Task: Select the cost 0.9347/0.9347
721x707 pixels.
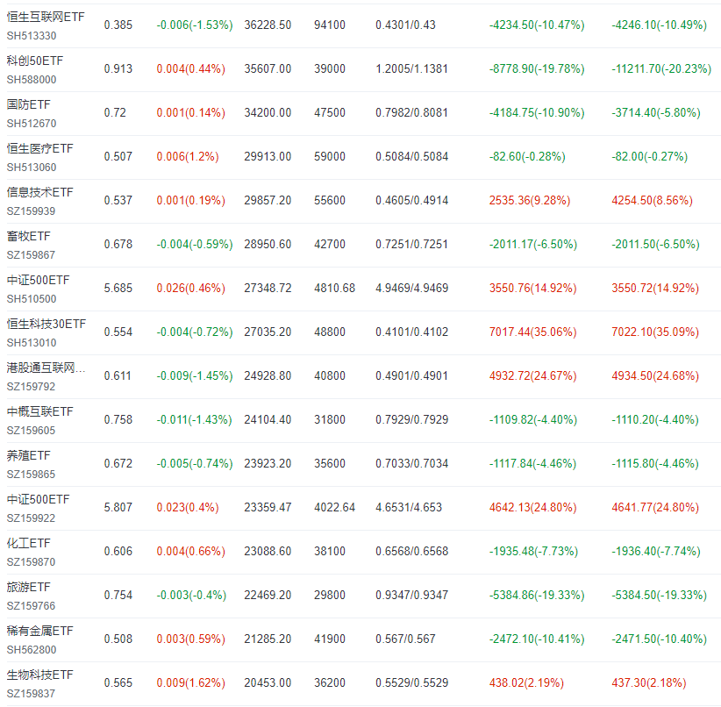Action: 411,596
